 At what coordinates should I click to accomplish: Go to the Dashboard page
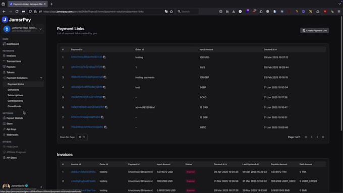point(13,44)
